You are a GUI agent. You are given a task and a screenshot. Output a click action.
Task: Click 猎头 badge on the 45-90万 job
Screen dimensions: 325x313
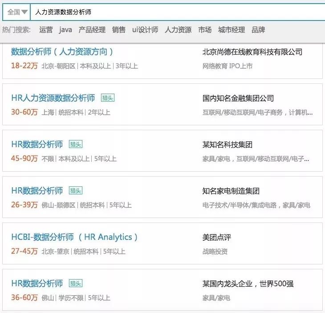[x=75, y=144]
